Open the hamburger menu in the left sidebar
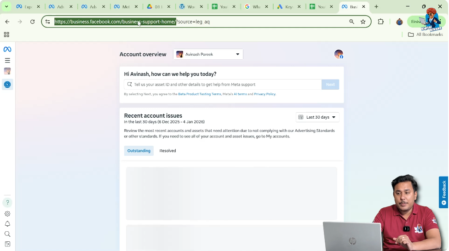 7,60
